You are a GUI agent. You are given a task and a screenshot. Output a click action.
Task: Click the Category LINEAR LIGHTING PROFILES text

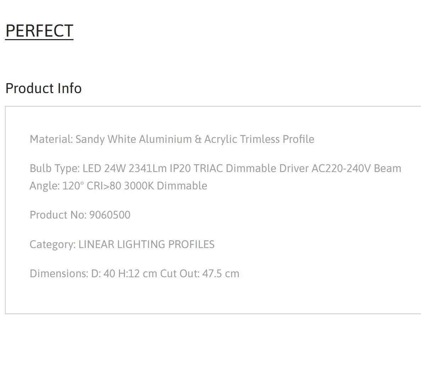[x=122, y=245]
